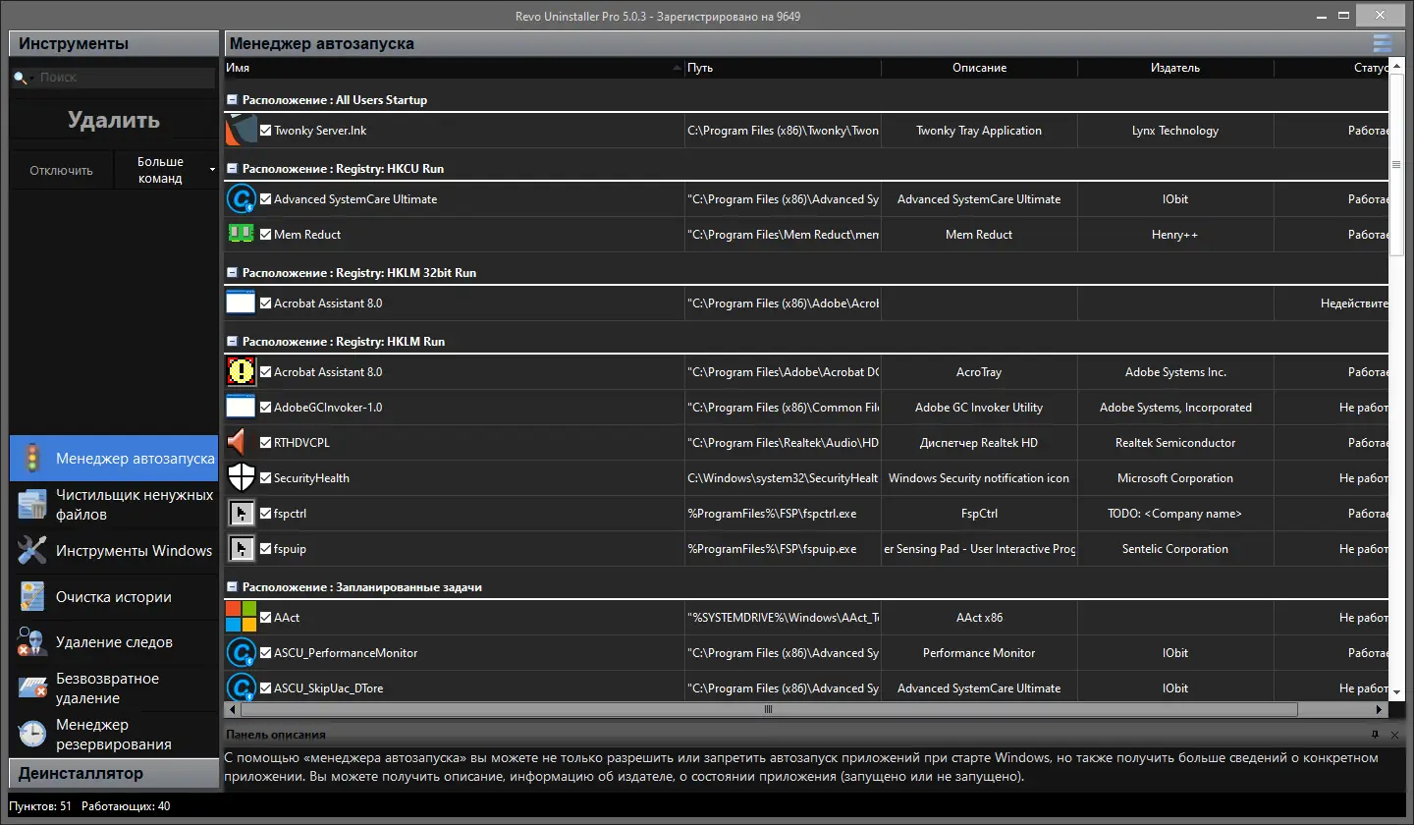Image resolution: width=1414 pixels, height=825 pixels.
Task: Click the AAct four-color Windows icon
Action: coord(241,618)
